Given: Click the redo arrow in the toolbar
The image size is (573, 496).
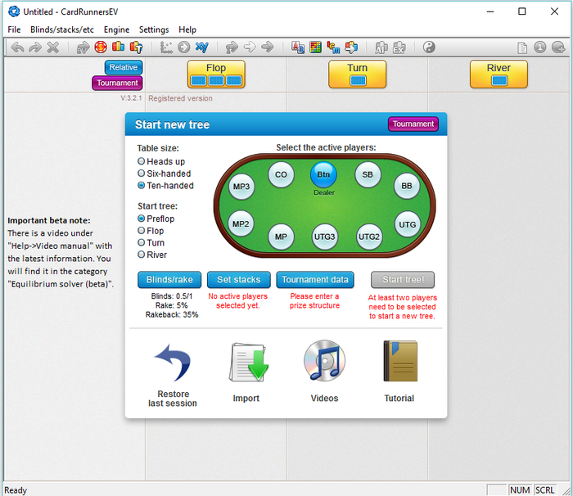Looking at the screenshot, I should [x=35, y=47].
